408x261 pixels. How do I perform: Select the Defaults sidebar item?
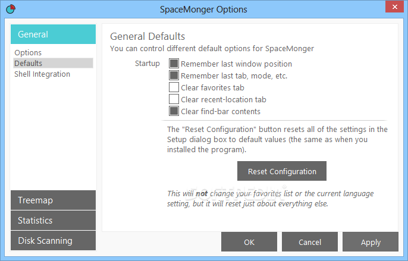tap(53, 63)
